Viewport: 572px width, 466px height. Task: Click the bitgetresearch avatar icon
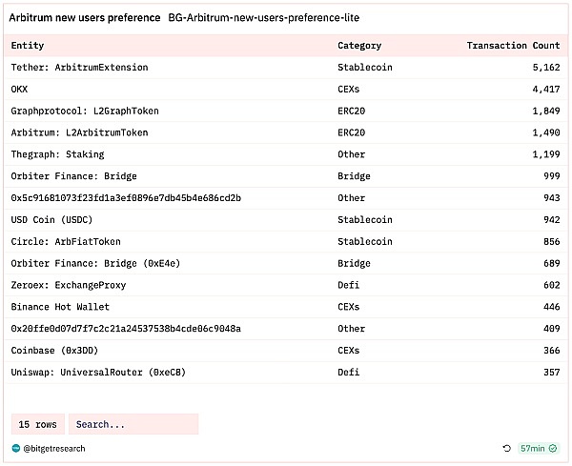[15, 448]
